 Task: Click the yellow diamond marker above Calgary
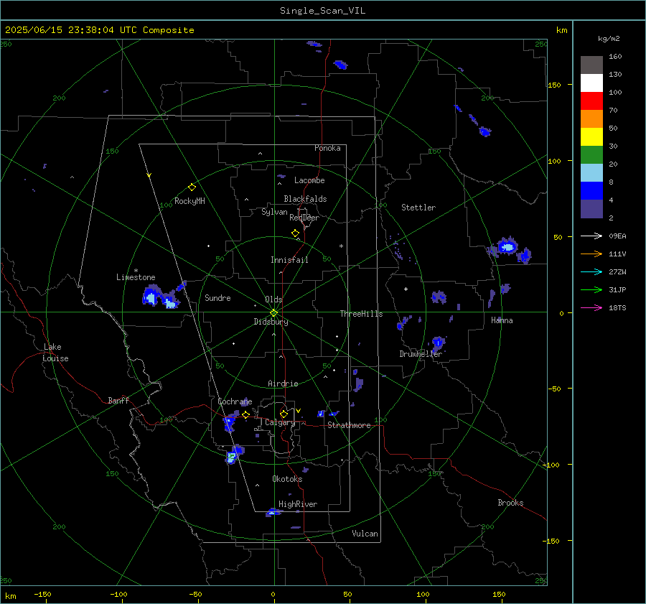pos(284,414)
